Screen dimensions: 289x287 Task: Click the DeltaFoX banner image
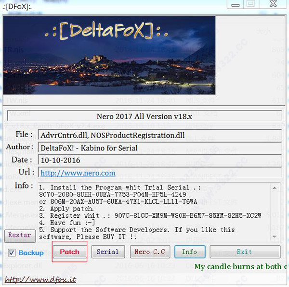(109, 55)
